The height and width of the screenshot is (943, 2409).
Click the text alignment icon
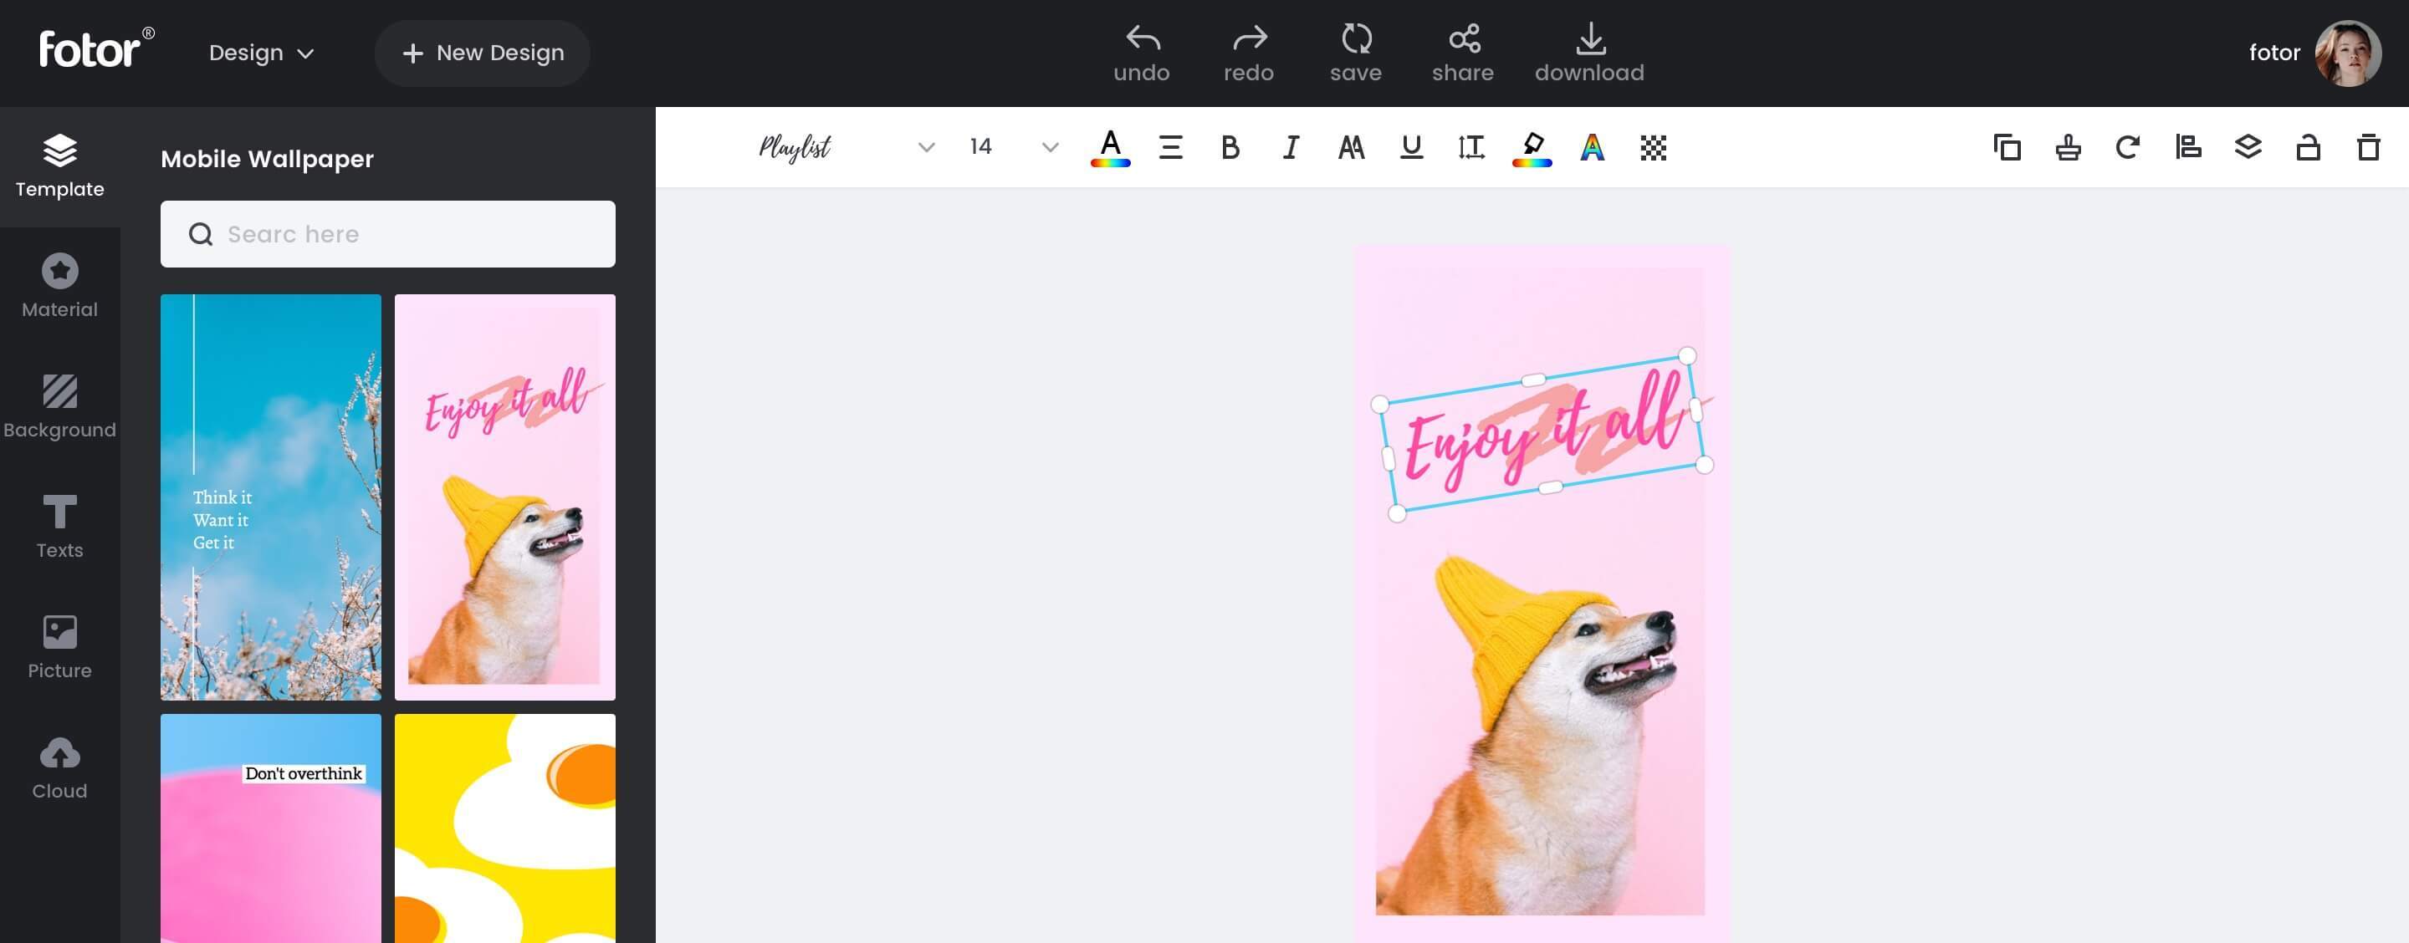click(1169, 146)
